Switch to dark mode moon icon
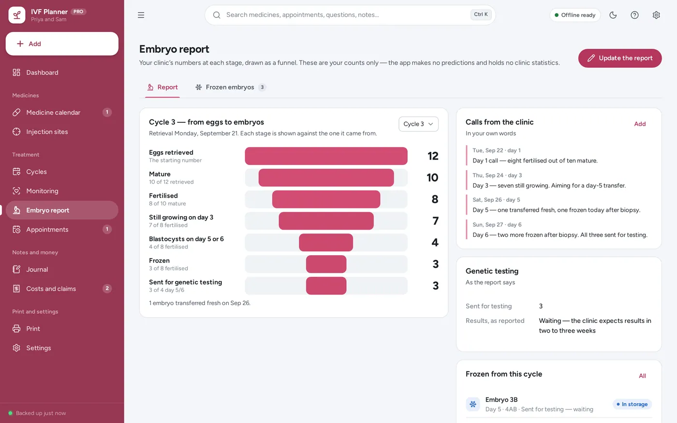 (x=613, y=15)
